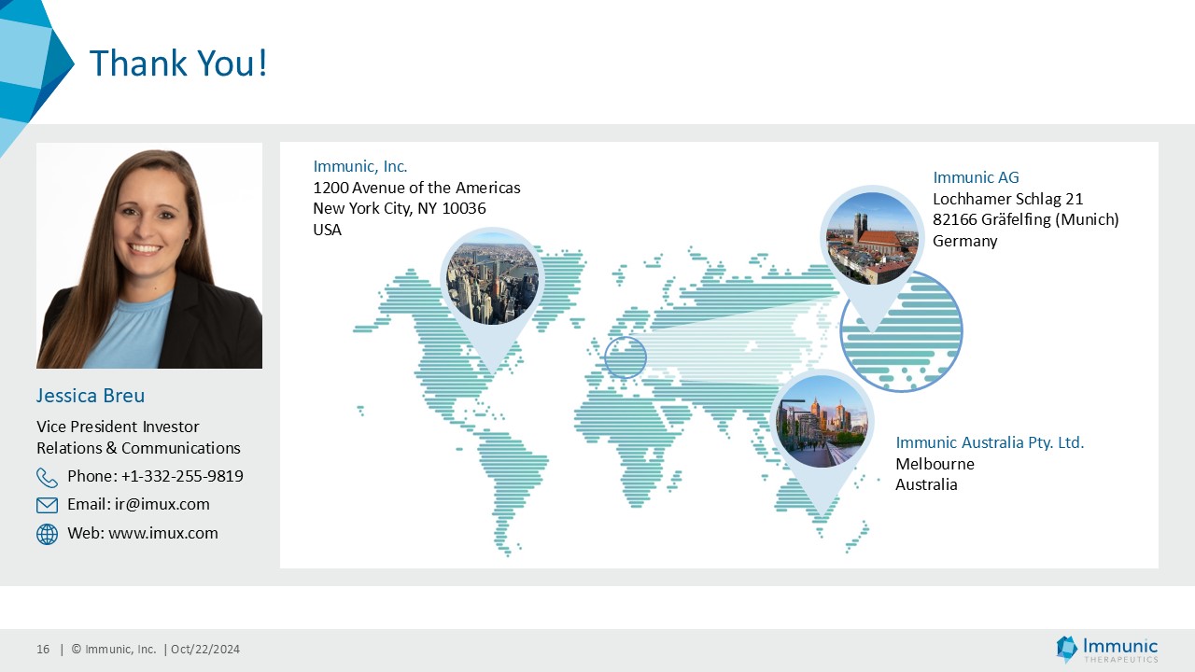
Task: Click the Immunic Australia Pty. Ltd. heading
Action: coord(990,442)
